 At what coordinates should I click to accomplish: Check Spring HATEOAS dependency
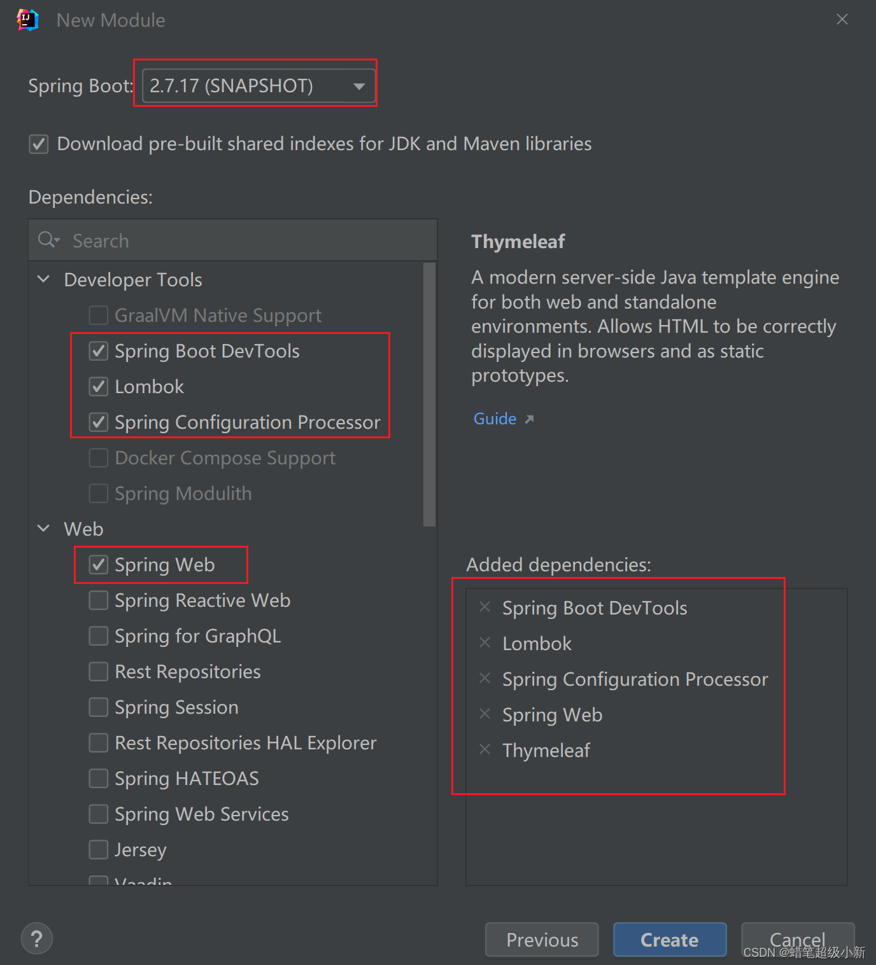pos(99,778)
